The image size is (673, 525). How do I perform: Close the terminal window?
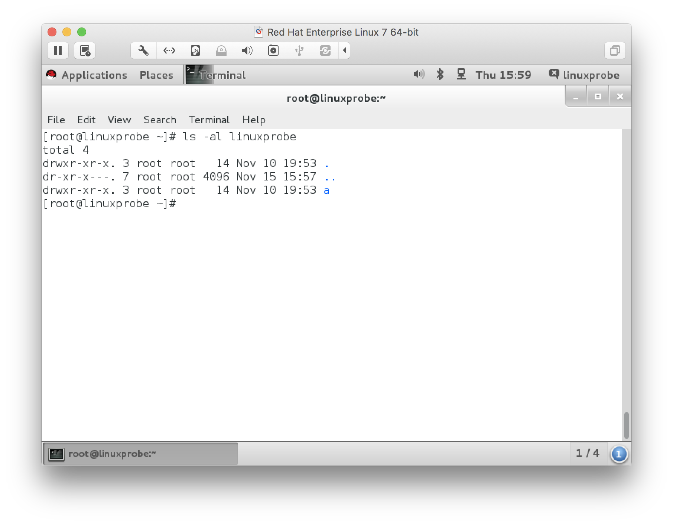(x=620, y=97)
